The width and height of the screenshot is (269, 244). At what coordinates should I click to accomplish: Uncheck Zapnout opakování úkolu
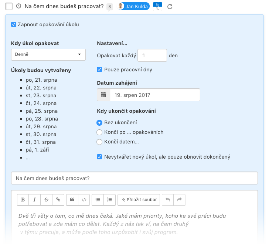point(14,24)
